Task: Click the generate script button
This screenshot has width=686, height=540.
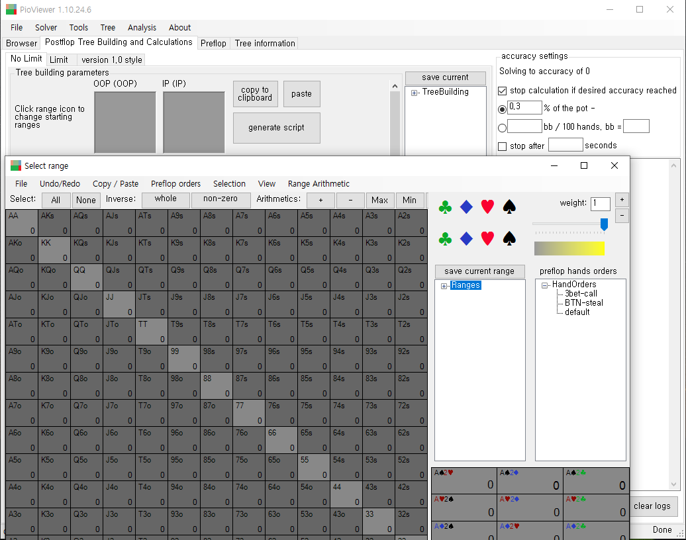Action: [x=277, y=128]
